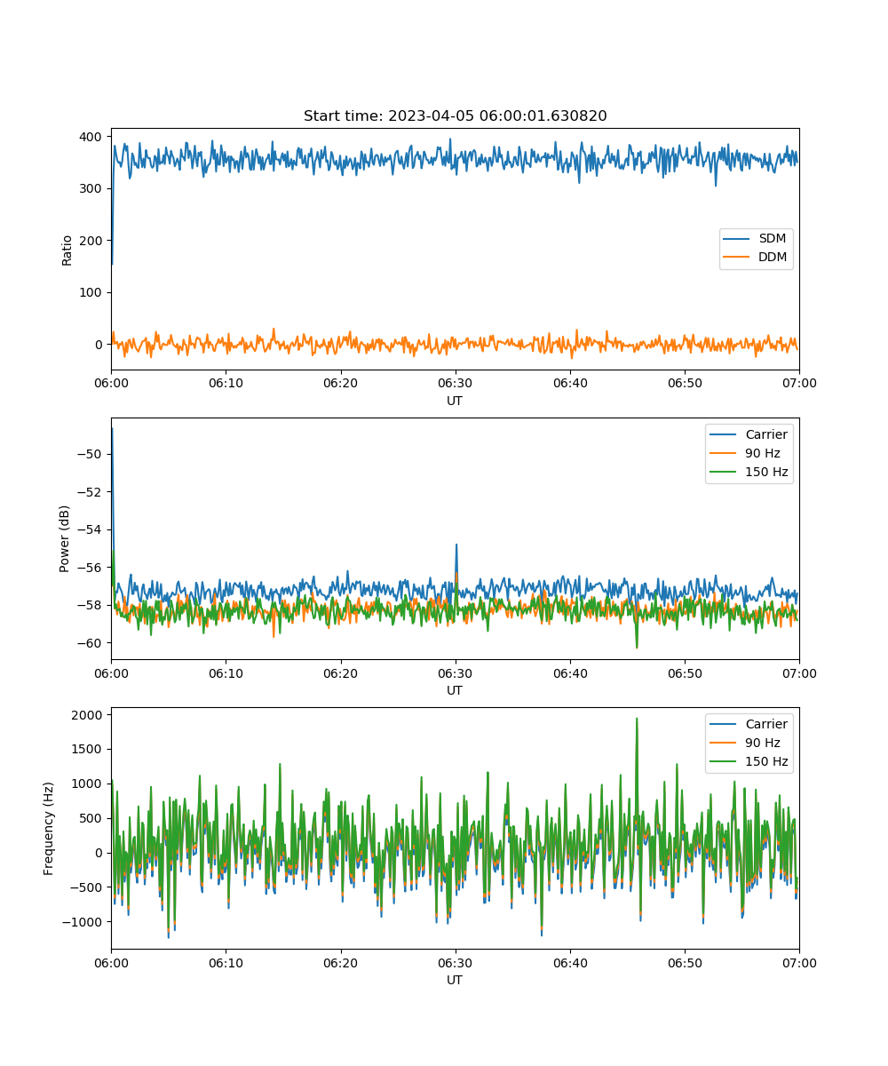Select 150 Hz legend entry in frequency plot

[765, 761]
